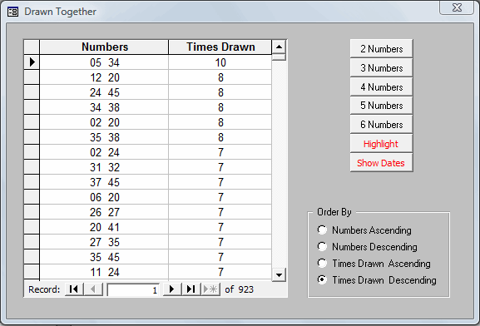Click scrollbar down arrow in table
The width and height of the screenshot is (480, 326).
[279, 274]
